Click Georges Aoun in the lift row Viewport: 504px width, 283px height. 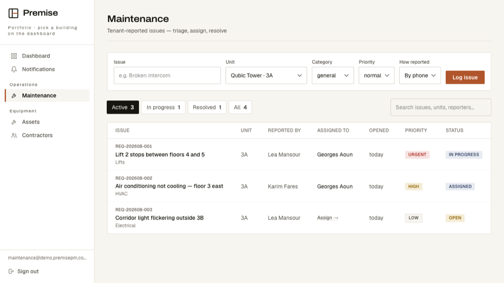(334, 154)
